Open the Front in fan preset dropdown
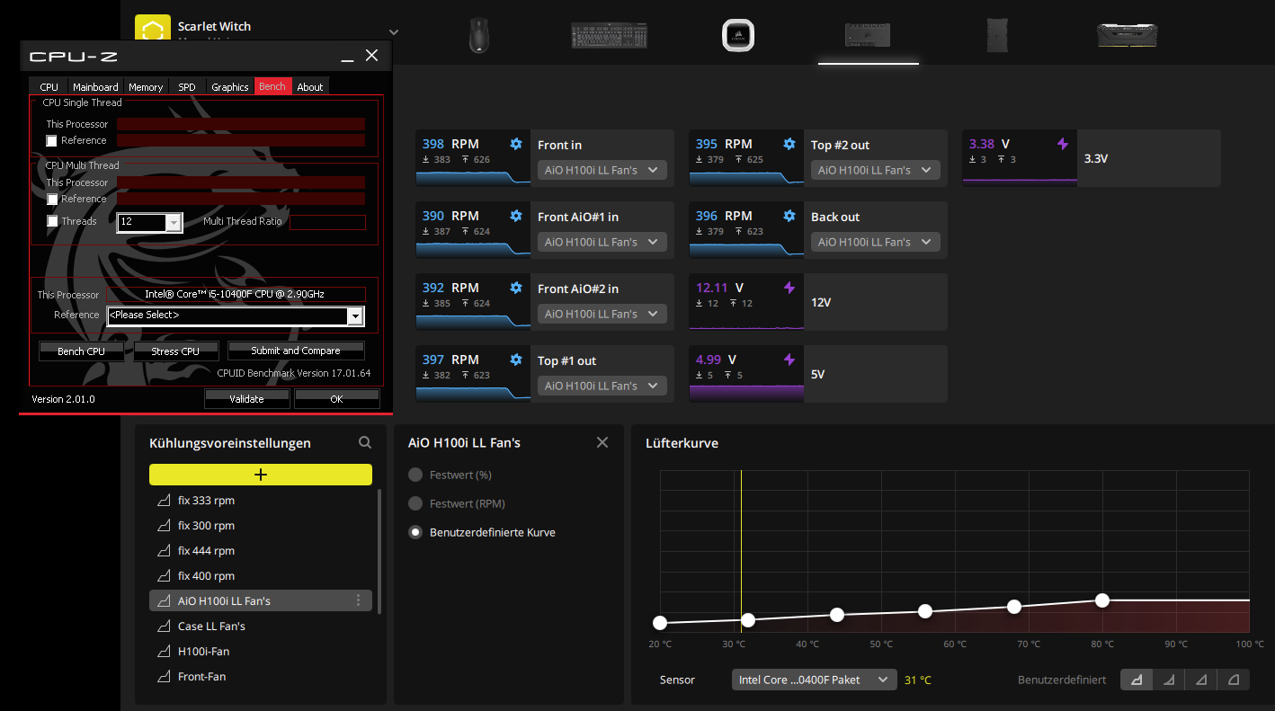This screenshot has width=1275, height=711. tap(602, 170)
